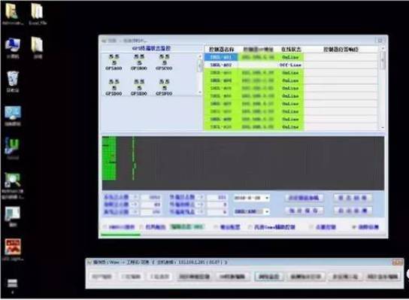Viewport: 409px width, 300px height.
Task: Click the rightmost button in lower server window
Action: 383,277
